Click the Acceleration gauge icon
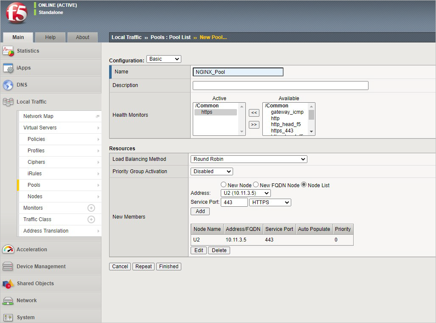Image resolution: width=436 pixels, height=323 pixels. tap(8, 250)
